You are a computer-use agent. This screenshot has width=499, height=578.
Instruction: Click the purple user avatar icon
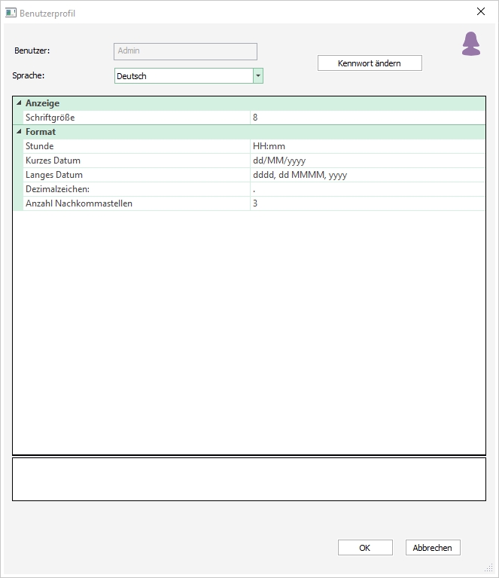(471, 44)
